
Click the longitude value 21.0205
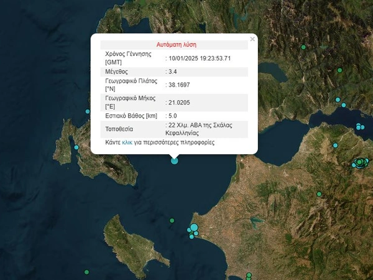click(180, 102)
